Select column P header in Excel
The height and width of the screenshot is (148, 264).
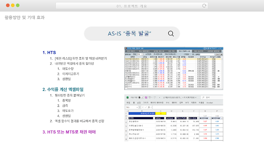[x=217, y=111]
